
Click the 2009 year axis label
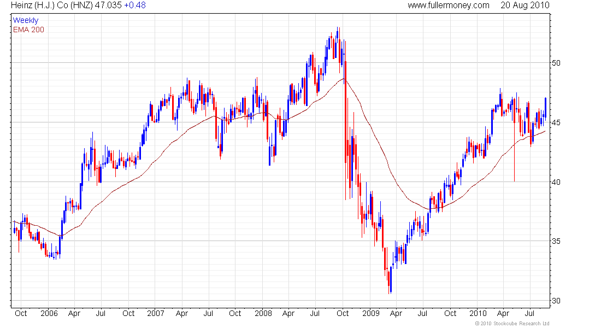(x=371, y=313)
